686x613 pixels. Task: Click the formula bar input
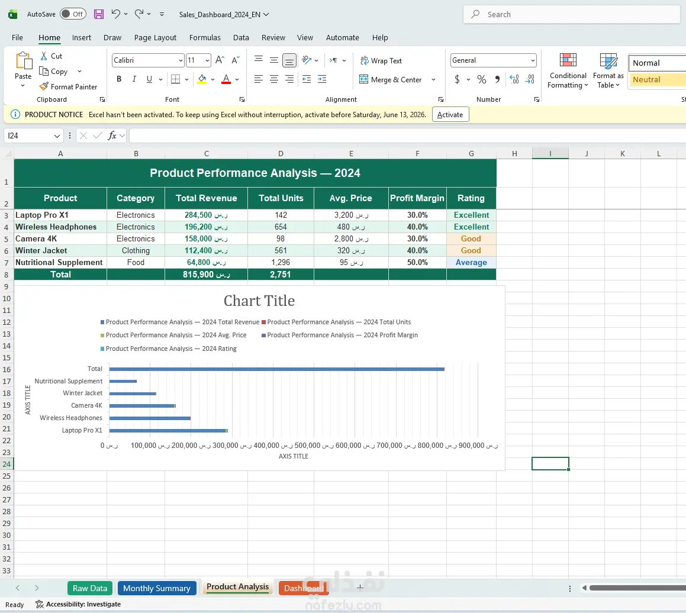[x=407, y=135]
